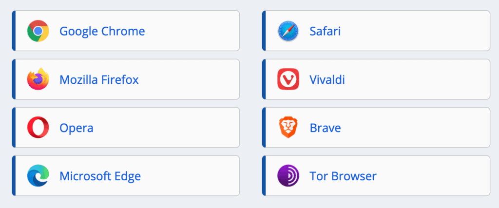The image size is (499, 208).
Task: Select the Microsoft Edge wave icon
Action: click(x=38, y=175)
